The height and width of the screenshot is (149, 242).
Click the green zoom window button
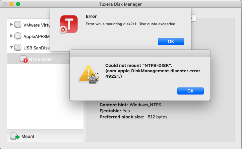18,4
